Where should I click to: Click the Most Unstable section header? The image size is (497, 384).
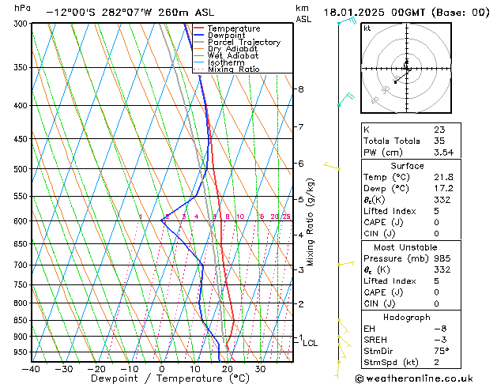click(405, 247)
